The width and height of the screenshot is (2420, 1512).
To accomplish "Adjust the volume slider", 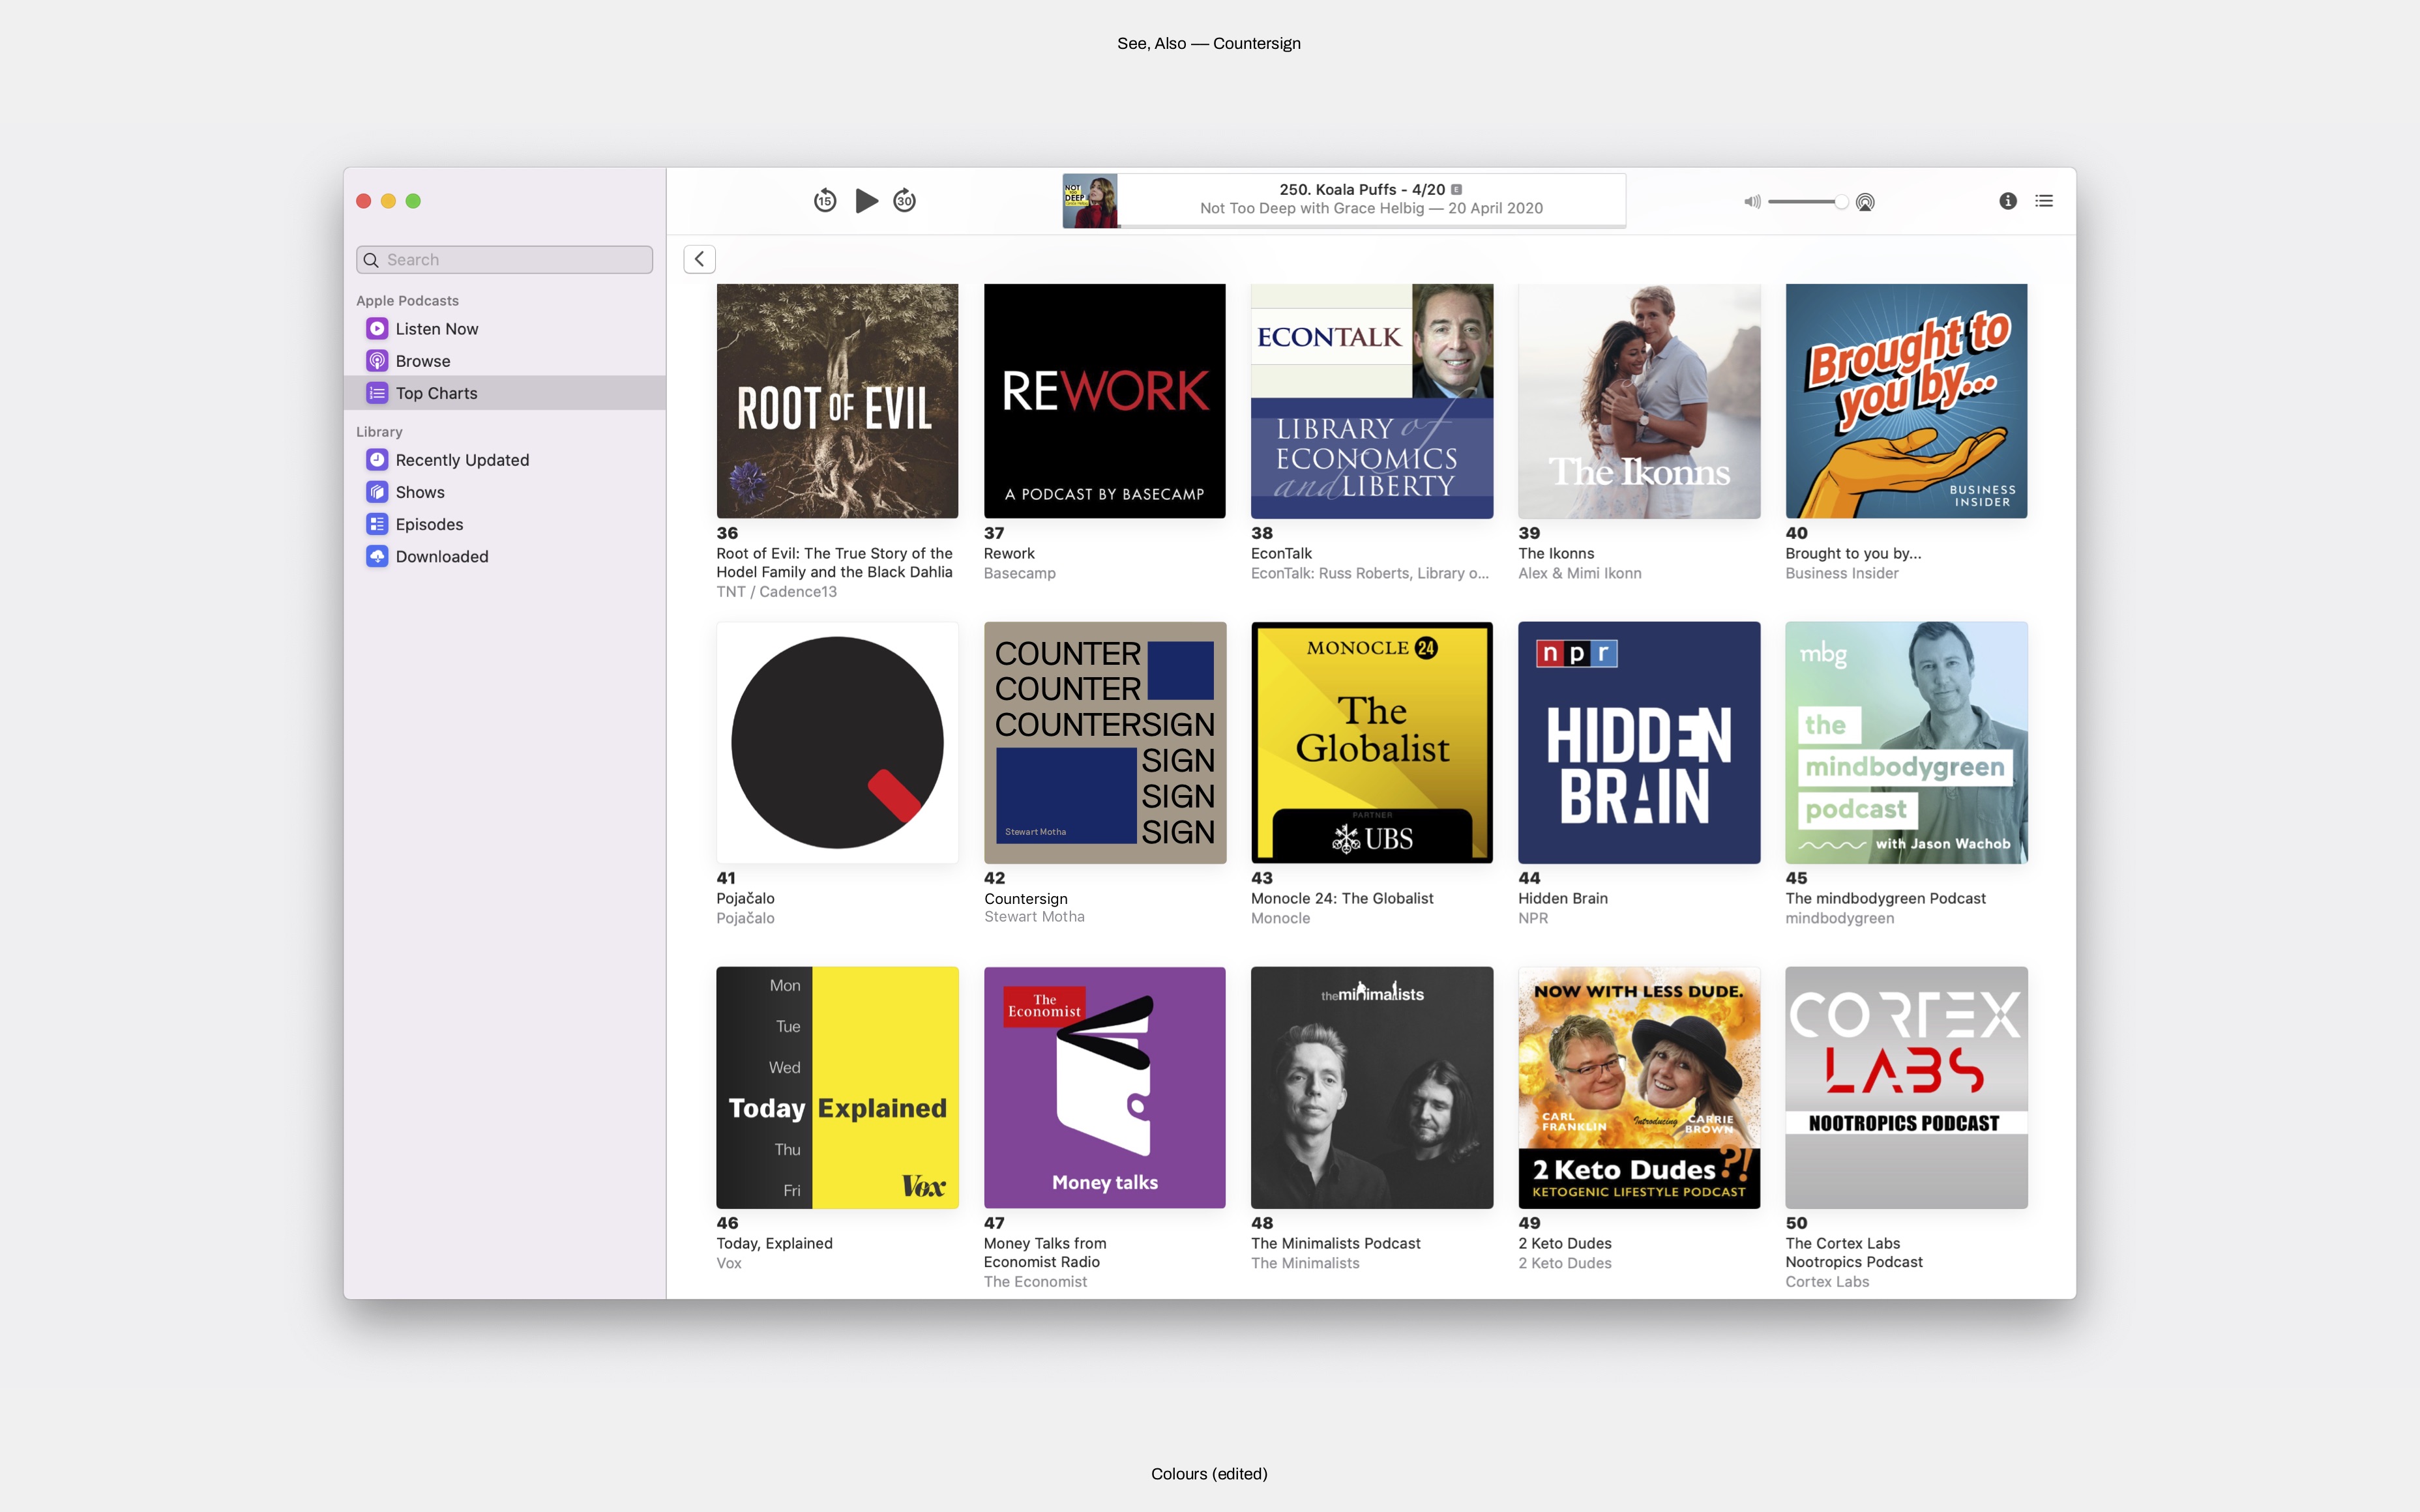I will [1807, 202].
